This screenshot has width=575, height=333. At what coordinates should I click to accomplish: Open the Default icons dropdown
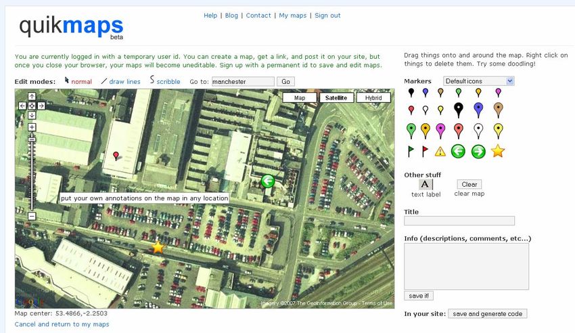[479, 81]
